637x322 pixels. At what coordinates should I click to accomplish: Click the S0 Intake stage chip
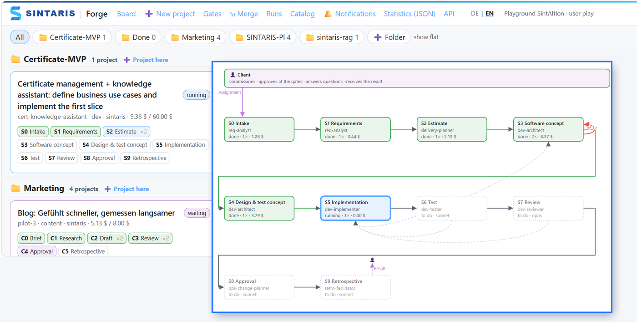(x=33, y=132)
